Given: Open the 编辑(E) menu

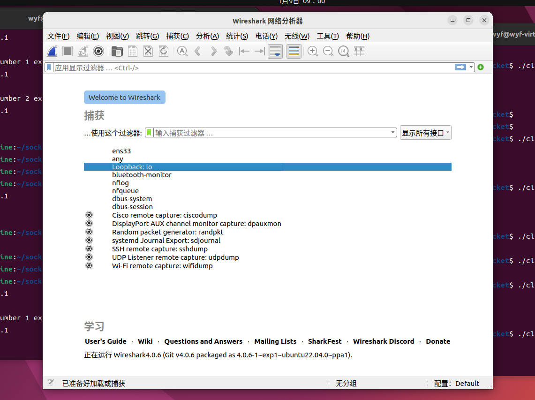Looking at the screenshot, I should 88,36.
